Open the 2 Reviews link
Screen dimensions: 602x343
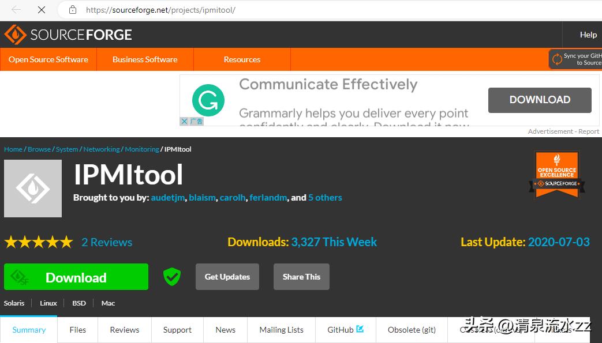107,243
